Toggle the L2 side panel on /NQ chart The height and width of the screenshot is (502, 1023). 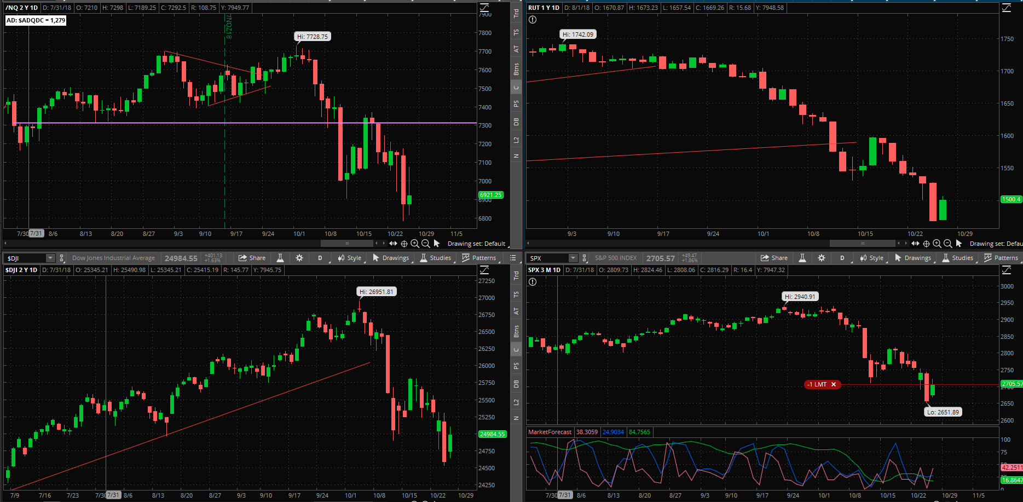pyautogui.click(x=516, y=140)
